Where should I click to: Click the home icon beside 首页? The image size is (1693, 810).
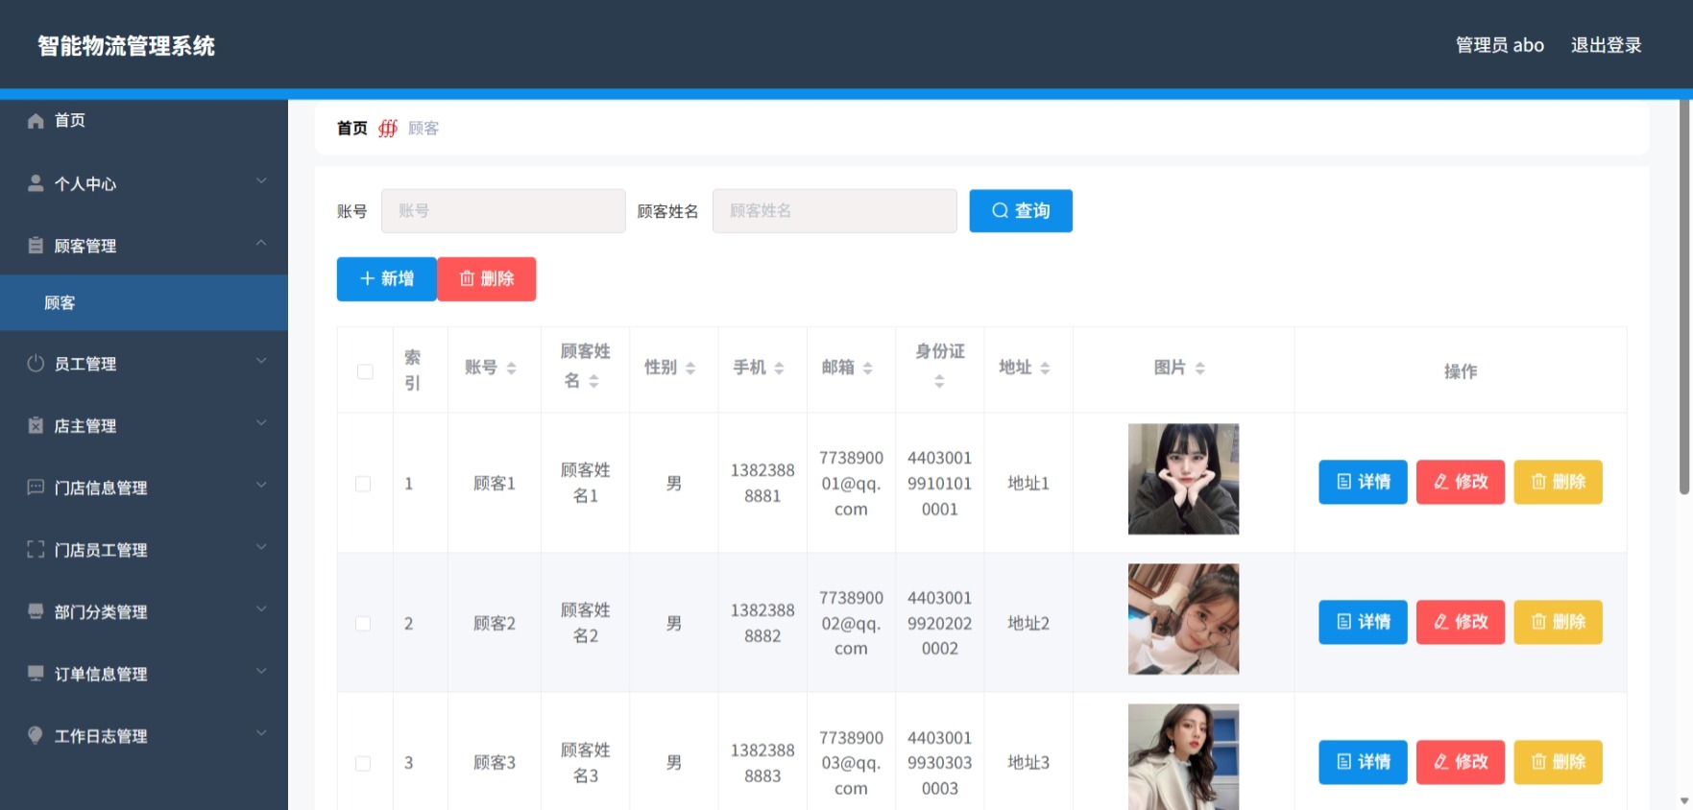point(36,121)
